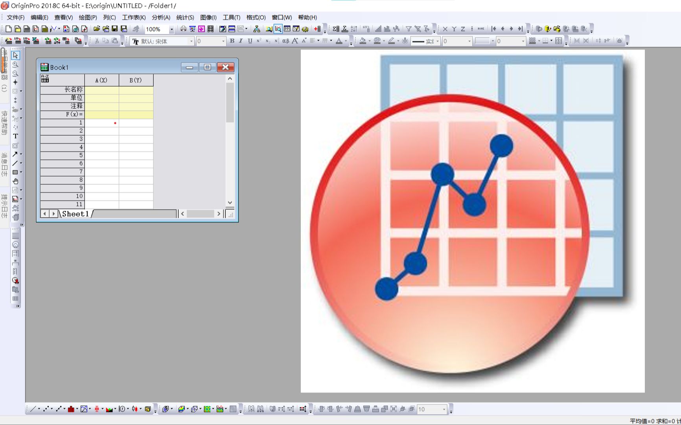The image size is (681, 425).
Task: Click the Print icon in the standard toolbar
Action: pyautogui.click(x=183, y=29)
